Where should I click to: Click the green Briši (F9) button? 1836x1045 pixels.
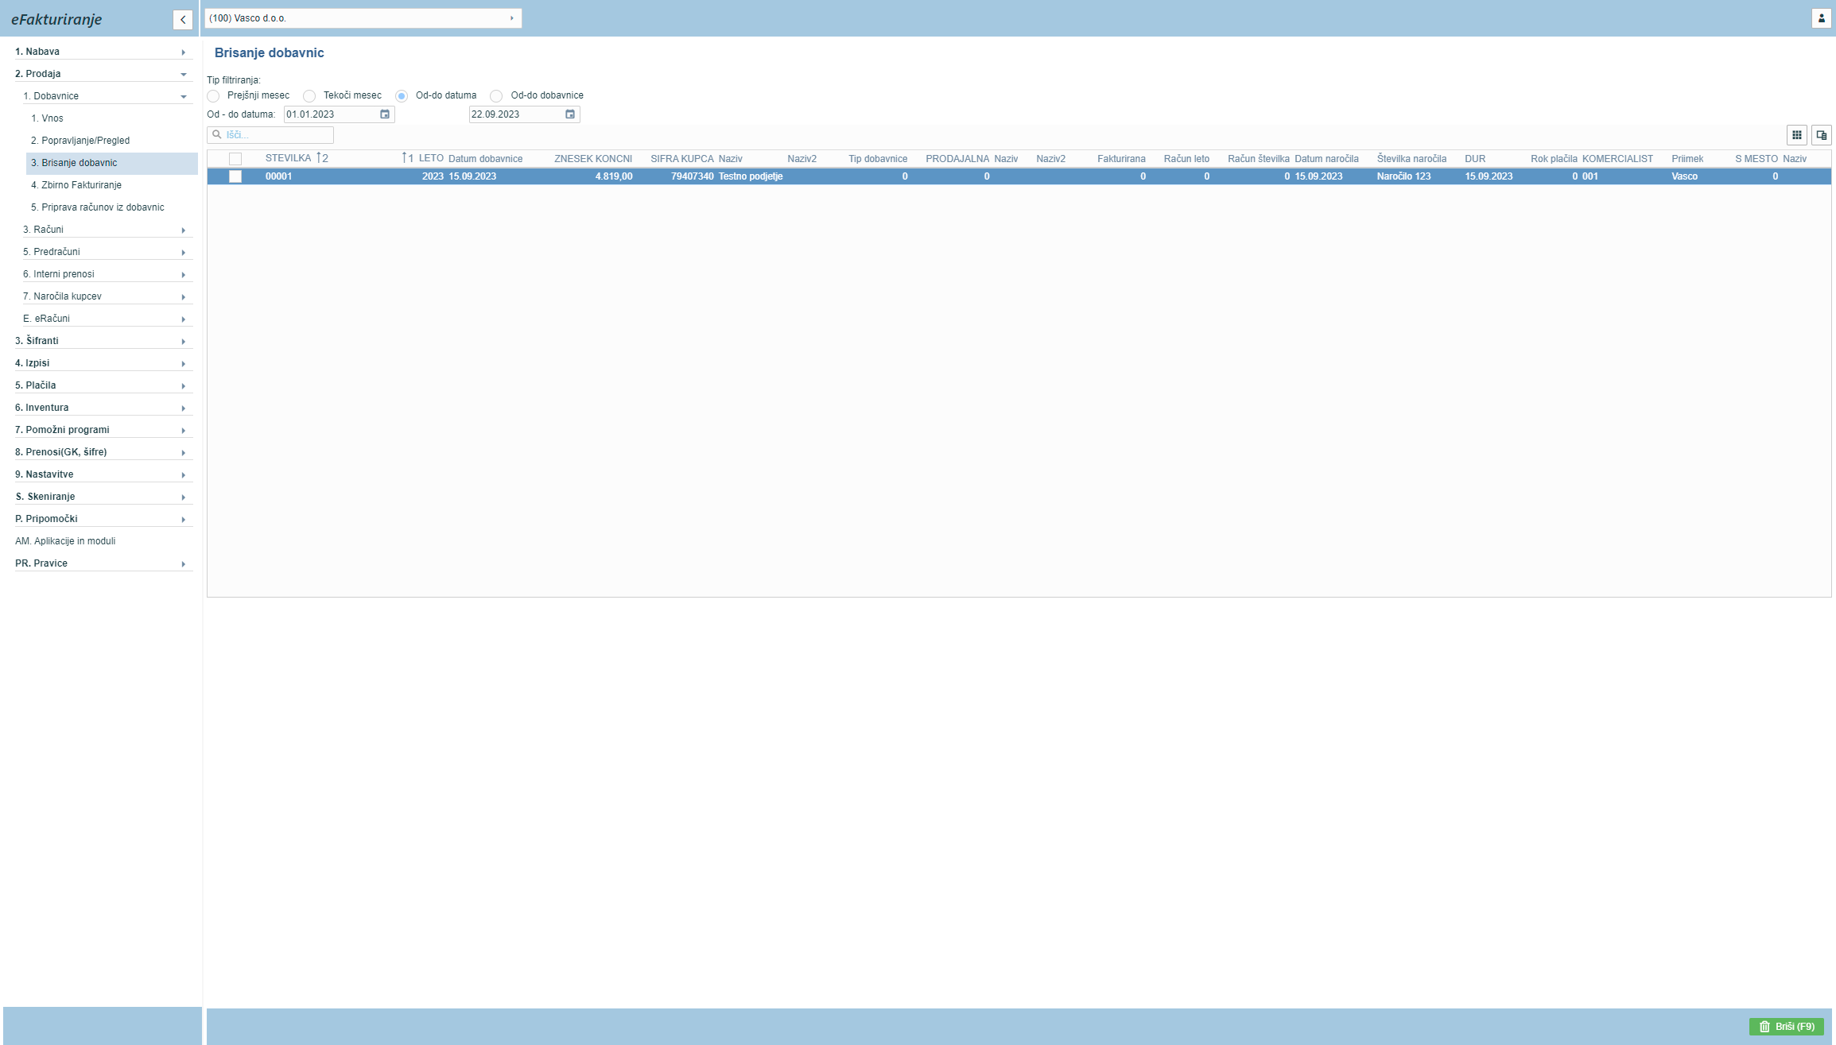(x=1786, y=1027)
